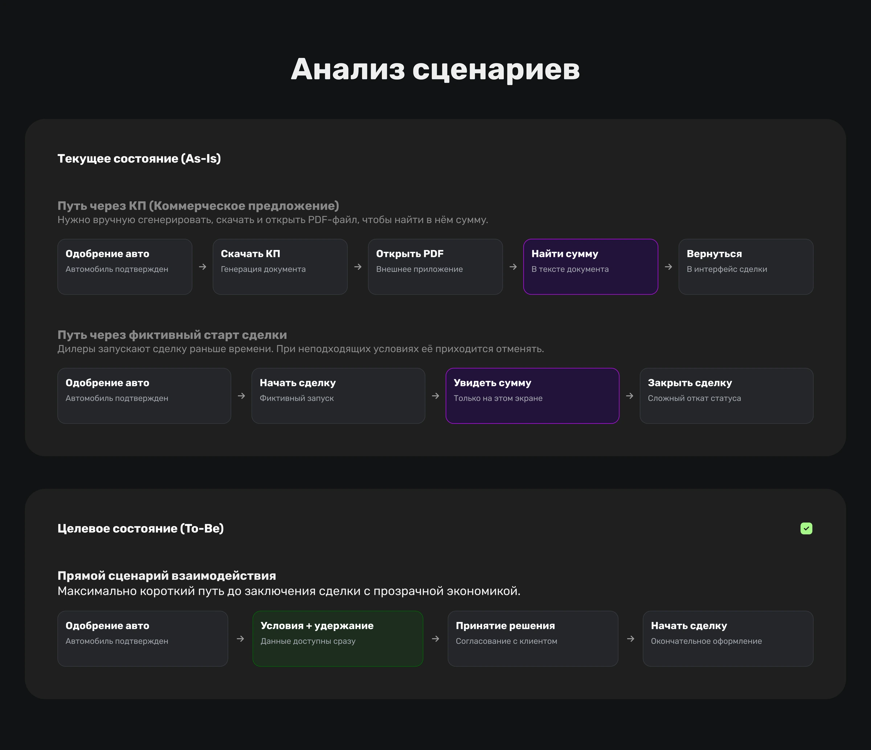Click 'Путь через фиктивный старт сделки' heading

point(172,335)
